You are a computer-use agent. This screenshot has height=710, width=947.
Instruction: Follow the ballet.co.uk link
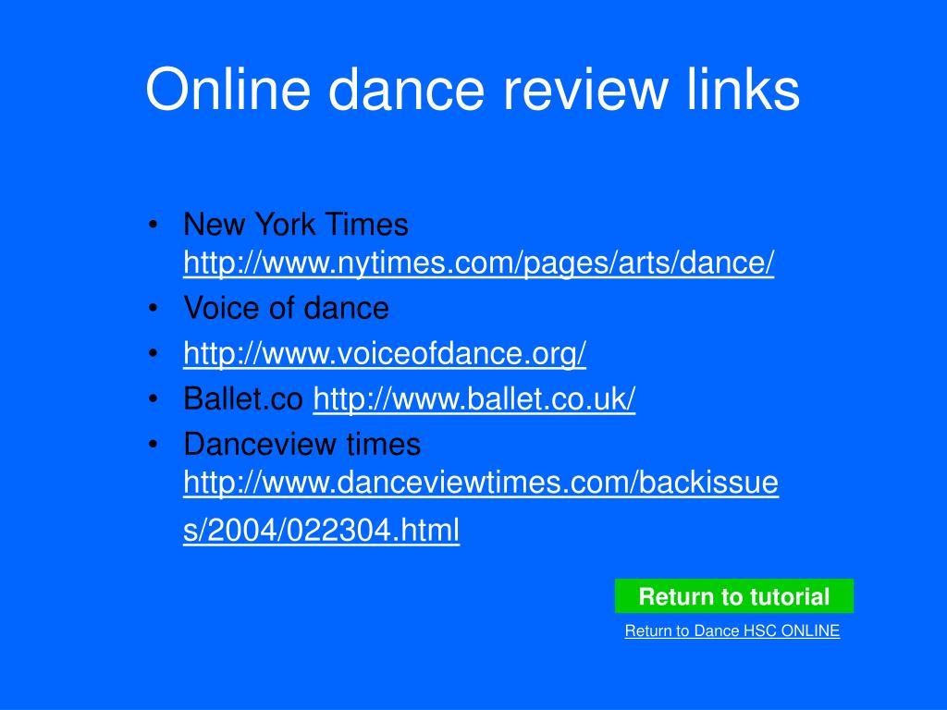(474, 398)
